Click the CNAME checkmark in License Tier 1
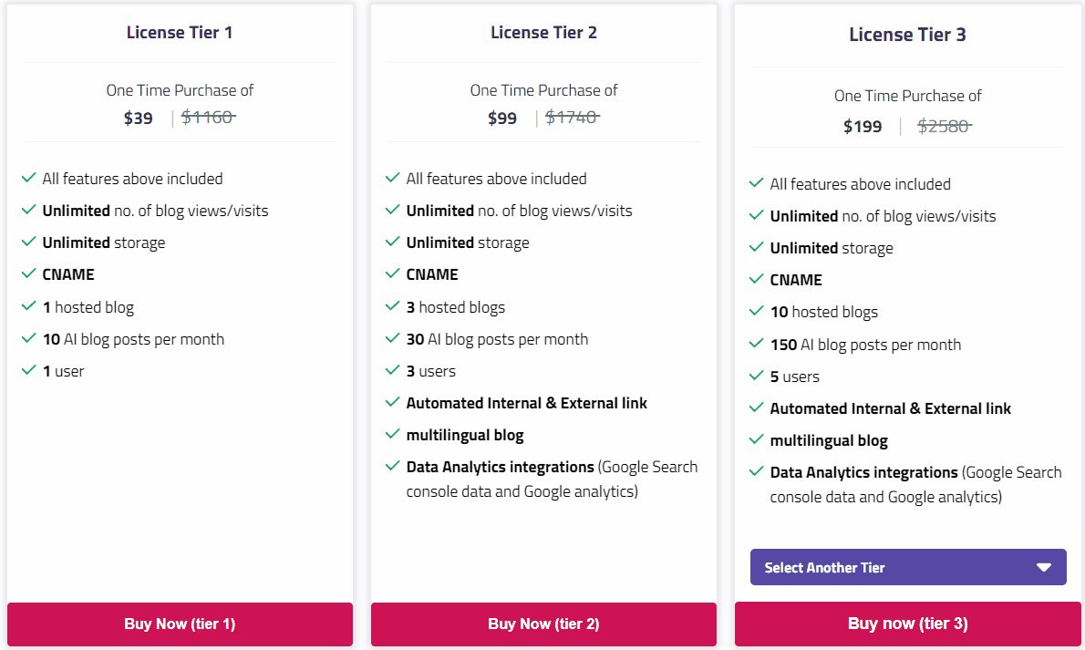The width and height of the screenshot is (1085, 650). pos(28,273)
